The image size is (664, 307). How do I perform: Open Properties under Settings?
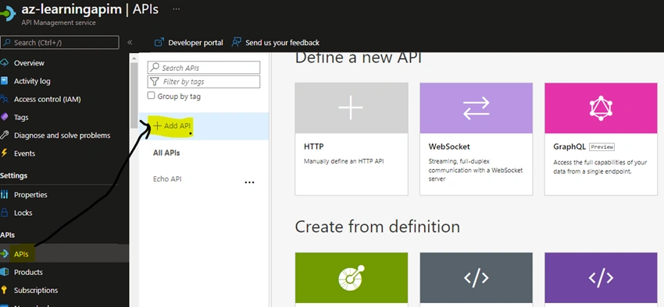(30, 195)
